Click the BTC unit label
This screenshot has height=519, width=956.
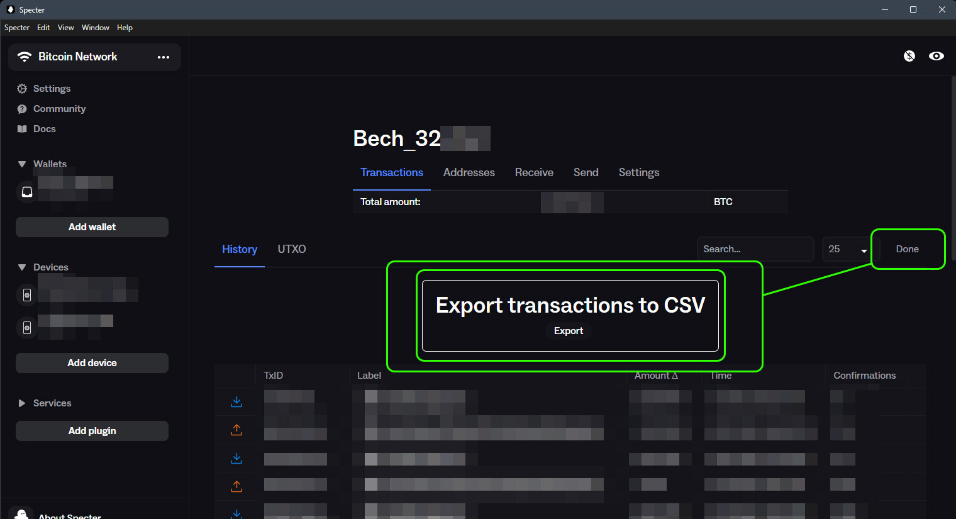point(723,202)
